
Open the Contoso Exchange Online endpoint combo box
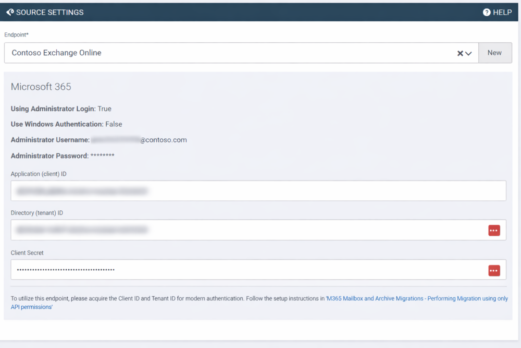click(x=241, y=53)
